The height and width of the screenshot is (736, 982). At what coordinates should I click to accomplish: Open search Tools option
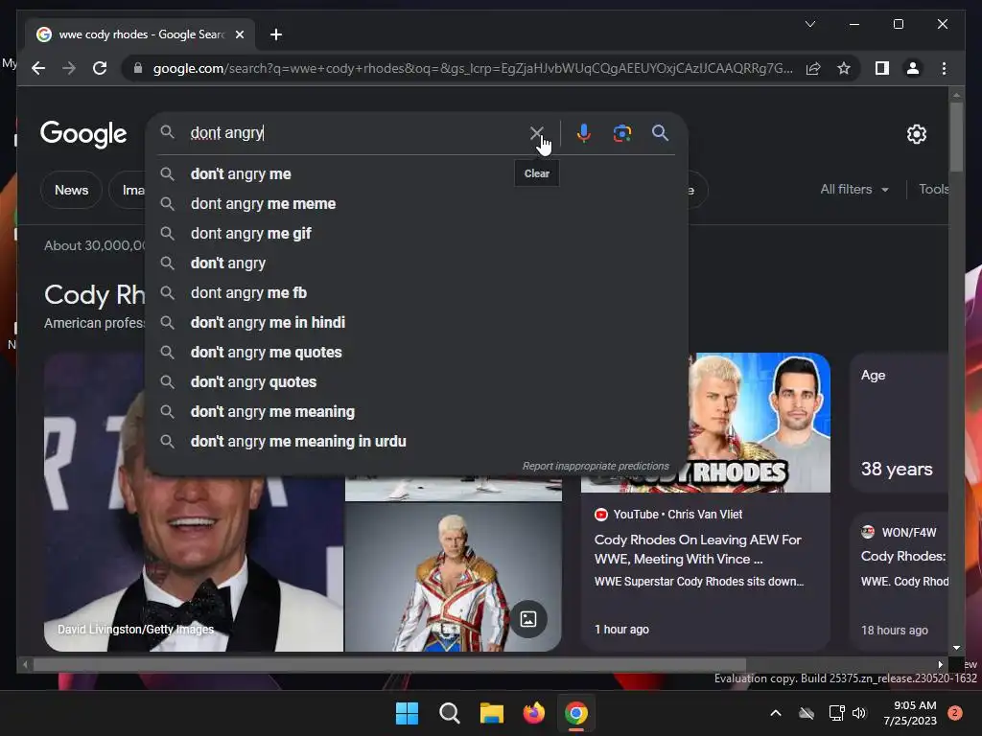(x=934, y=189)
